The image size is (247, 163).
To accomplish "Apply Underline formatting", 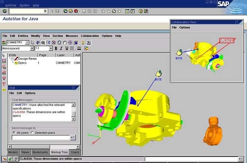I will pos(67,48).
